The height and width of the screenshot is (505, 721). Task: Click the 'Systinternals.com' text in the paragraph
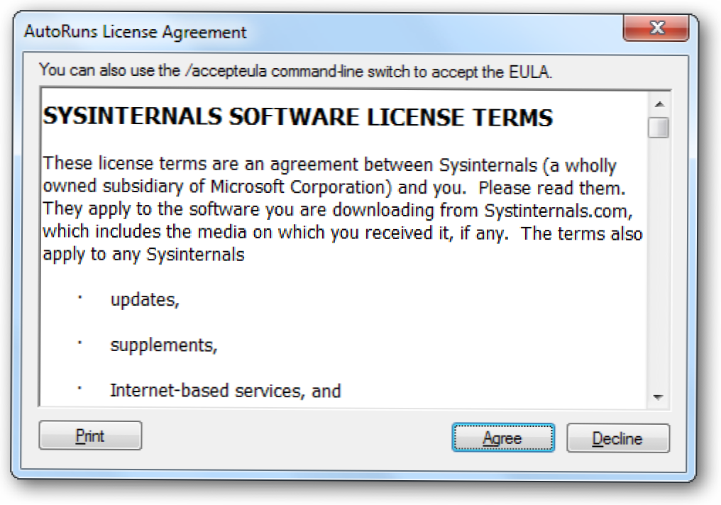pyautogui.click(x=564, y=211)
